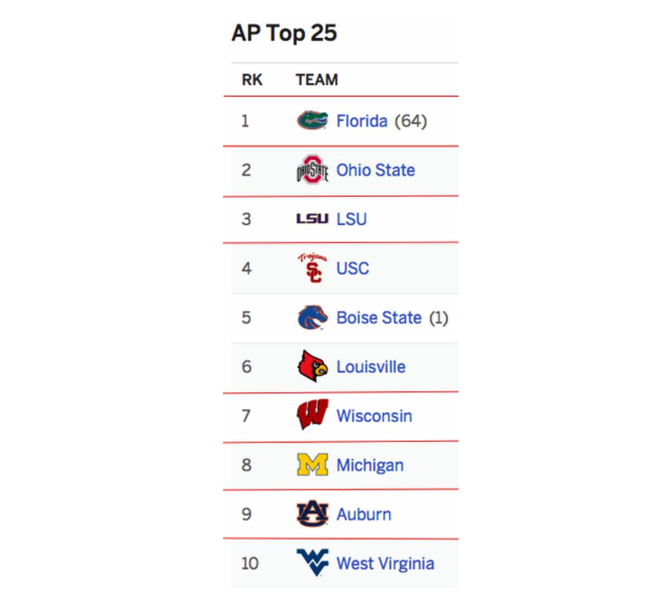Open the Louisville team link
Viewport: 670px width, 608px height.
pos(371,367)
